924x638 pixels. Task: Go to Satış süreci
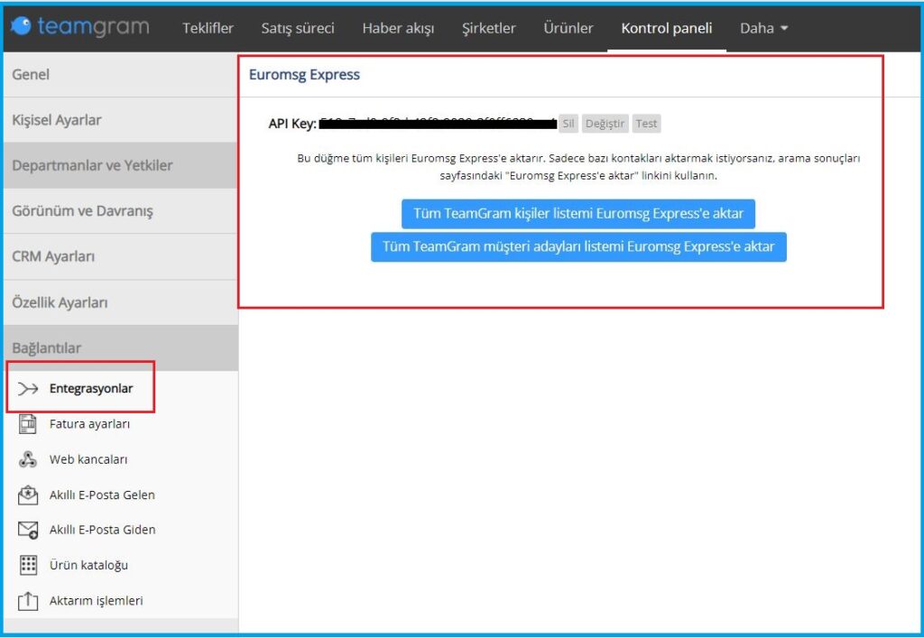point(298,28)
